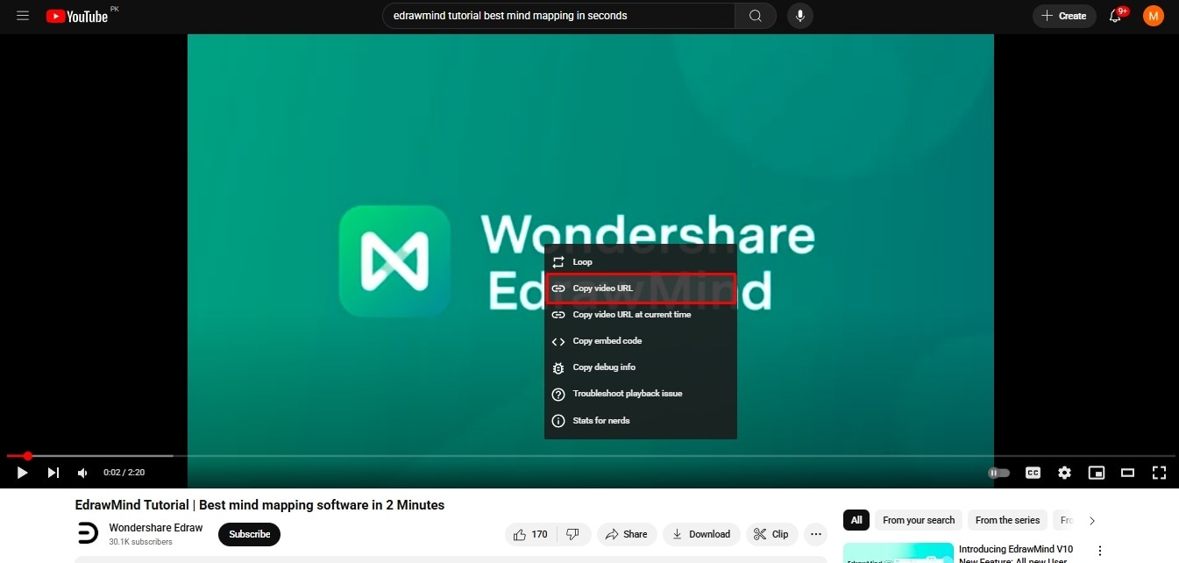Click the Stats for nerds info icon

(558, 421)
